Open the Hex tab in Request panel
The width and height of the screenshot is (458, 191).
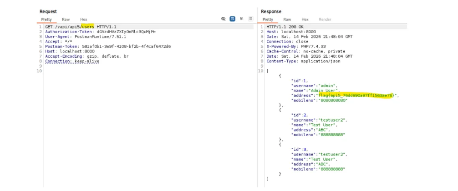[83, 20]
